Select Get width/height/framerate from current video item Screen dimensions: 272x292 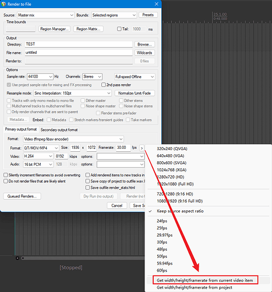[205, 280]
